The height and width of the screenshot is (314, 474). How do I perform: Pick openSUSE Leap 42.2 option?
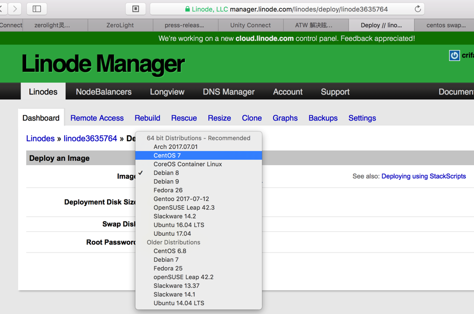[x=198, y=277]
